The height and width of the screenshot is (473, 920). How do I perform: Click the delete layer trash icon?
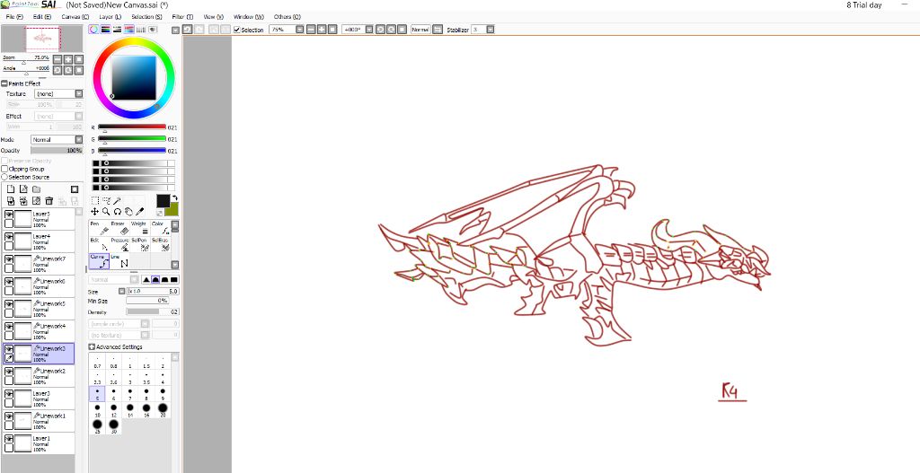(x=49, y=201)
